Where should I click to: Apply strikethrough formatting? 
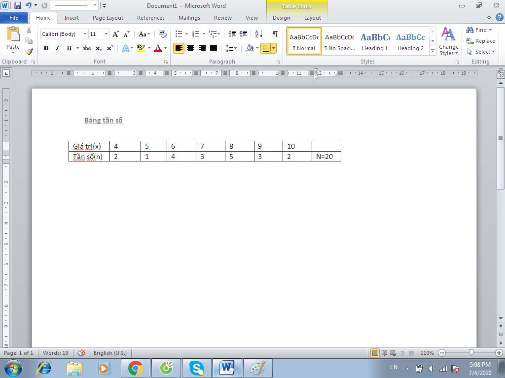(87, 48)
